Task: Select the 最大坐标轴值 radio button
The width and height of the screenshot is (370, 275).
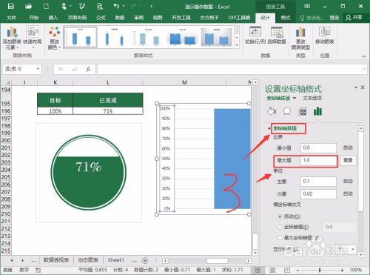Action: pyautogui.click(x=280, y=238)
